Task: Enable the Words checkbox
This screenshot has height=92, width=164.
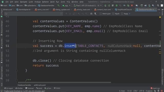Action: coord(113,14)
